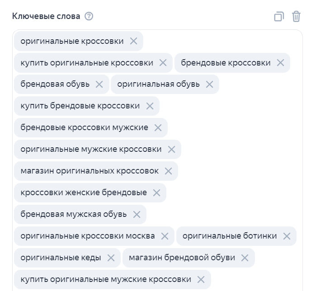Delete the 'брендовые кроссовки' keyword chip
The width and height of the screenshot is (311, 291).
coord(280,63)
